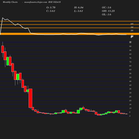Select the low value "L: 5.61"
This screenshot has width=139, height=139.
tap(78, 11)
